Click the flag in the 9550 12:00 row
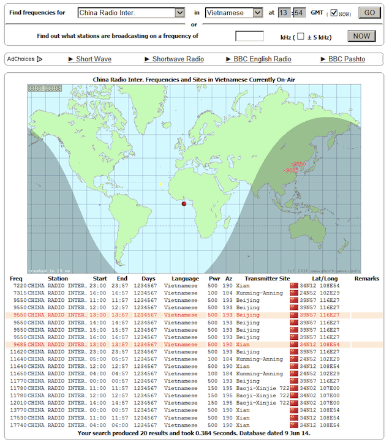Viewport: 392px width, 442px height. pyautogui.click(x=294, y=307)
